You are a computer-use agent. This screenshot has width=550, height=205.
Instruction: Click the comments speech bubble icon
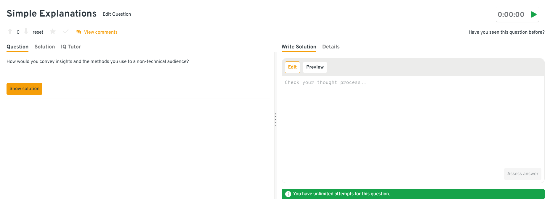(79, 32)
